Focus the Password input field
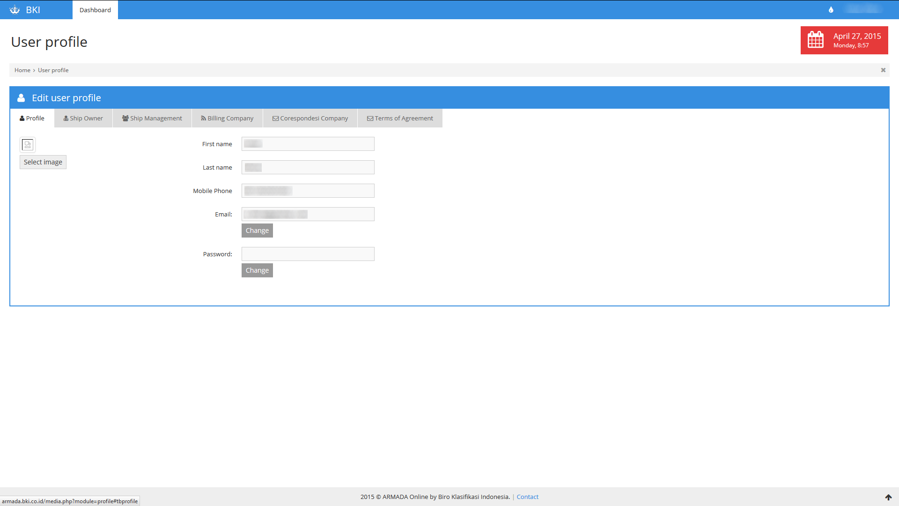Viewport: 899px width, 506px height. (308, 254)
